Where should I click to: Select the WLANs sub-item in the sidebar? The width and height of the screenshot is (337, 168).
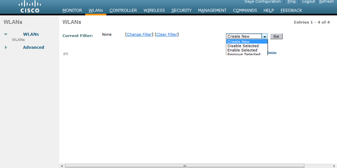18,40
